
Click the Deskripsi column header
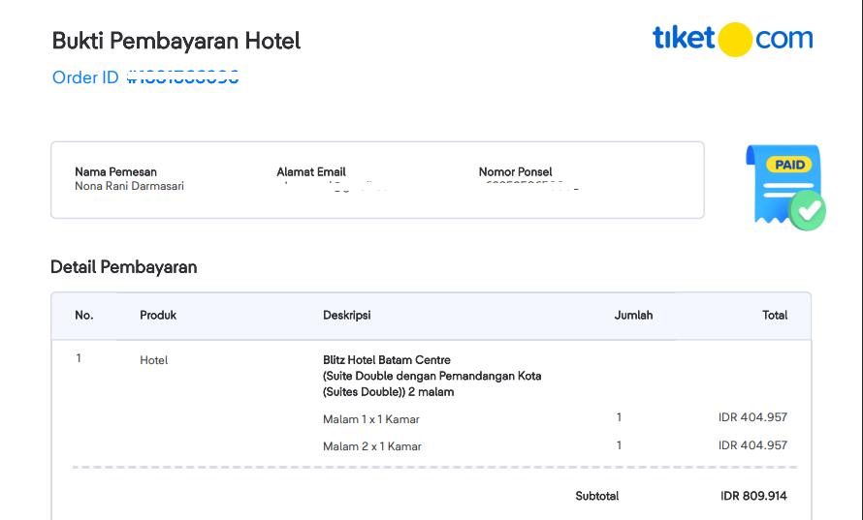(x=346, y=316)
